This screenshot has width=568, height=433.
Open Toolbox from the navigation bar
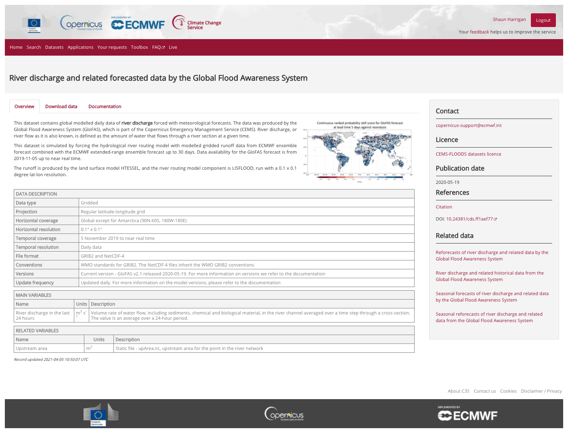coord(139,47)
